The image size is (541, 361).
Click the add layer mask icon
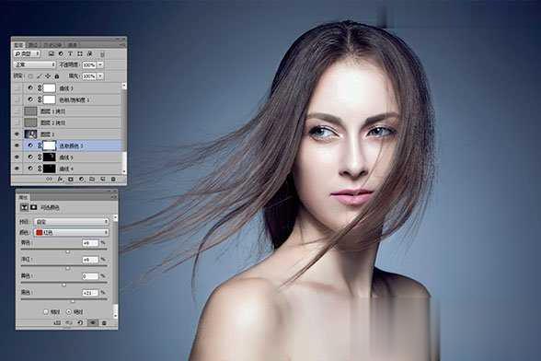71,180
